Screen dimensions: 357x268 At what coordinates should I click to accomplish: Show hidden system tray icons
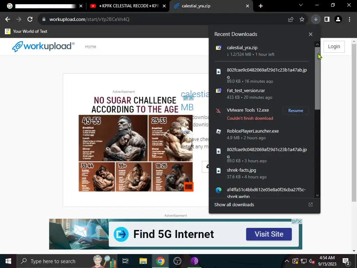pyautogui.click(x=287, y=261)
